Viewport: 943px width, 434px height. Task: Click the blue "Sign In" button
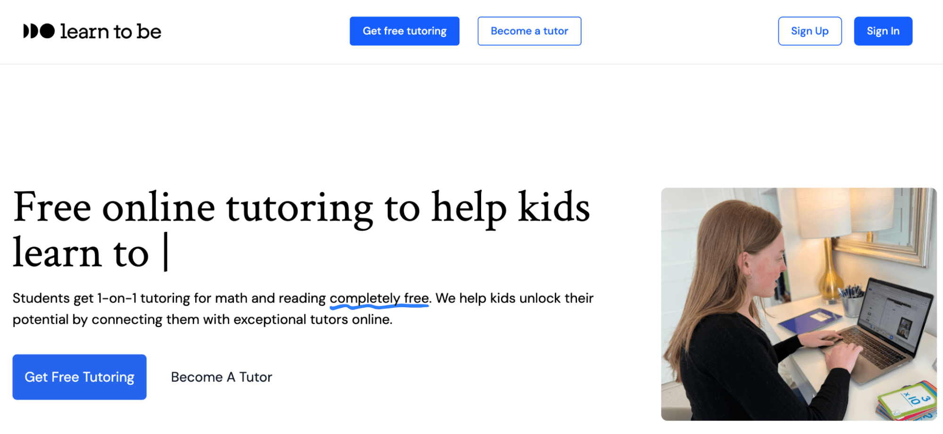pos(883,31)
